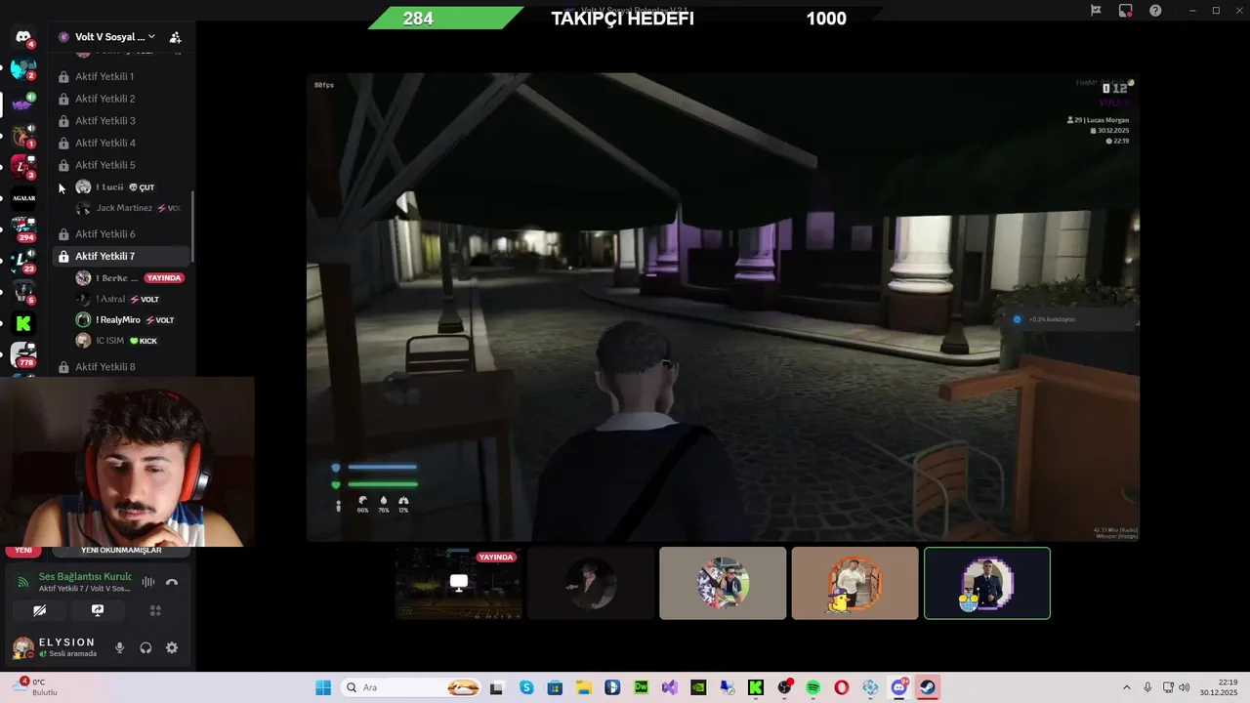Open File Explorer from taskbar
Viewport: 1250px width, 703px height.
pyautogui.click(x=583, y=687)
